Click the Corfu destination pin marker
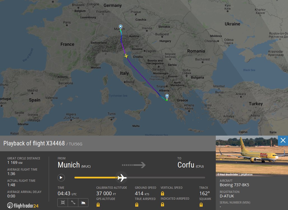 click(167, 96)
